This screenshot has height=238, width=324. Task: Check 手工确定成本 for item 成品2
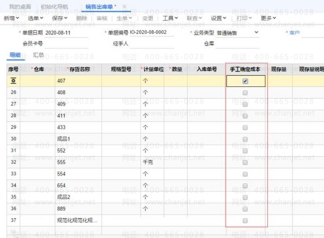coord(245,198)
